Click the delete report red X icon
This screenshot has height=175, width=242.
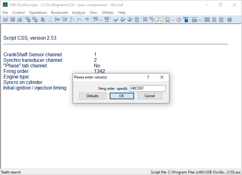(221, 20)
